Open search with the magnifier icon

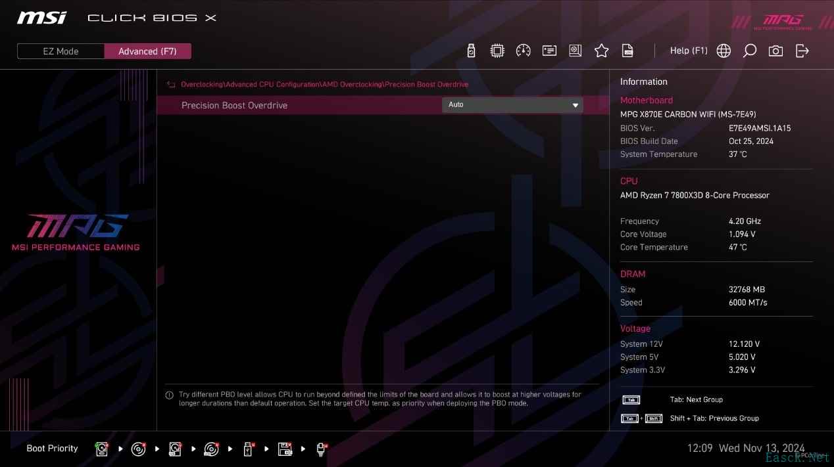[x=749, y=51]
